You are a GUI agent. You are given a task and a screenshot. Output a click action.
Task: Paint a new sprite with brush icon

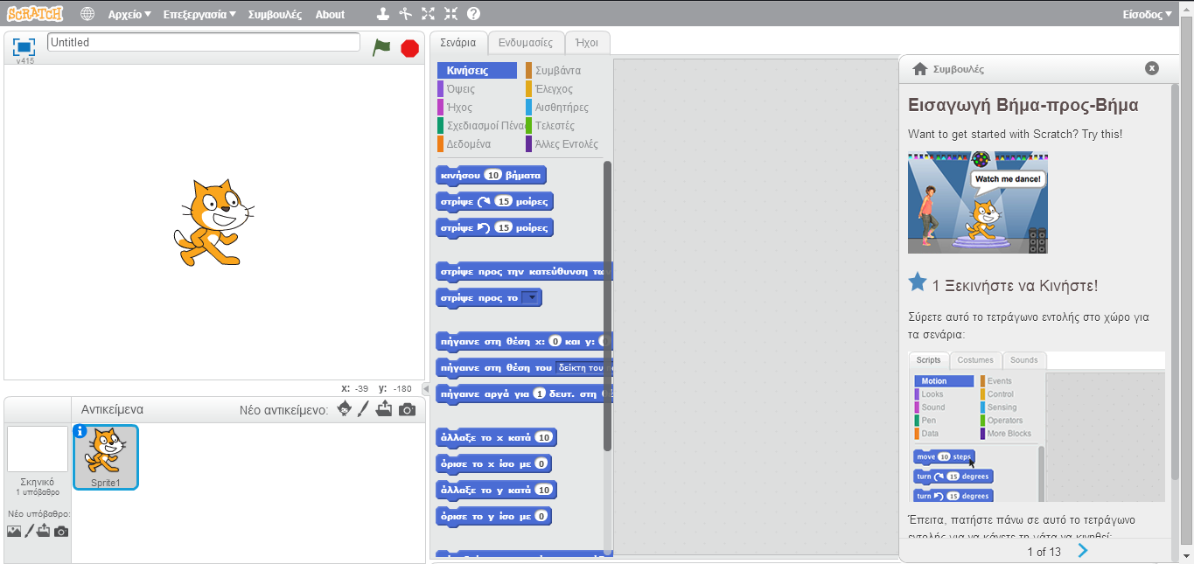(364, 409)
